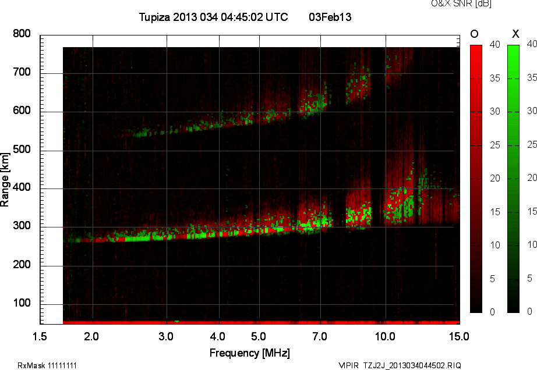
Task: Click the 15 dB tick on red colorbar
Action: coord(495,212)
